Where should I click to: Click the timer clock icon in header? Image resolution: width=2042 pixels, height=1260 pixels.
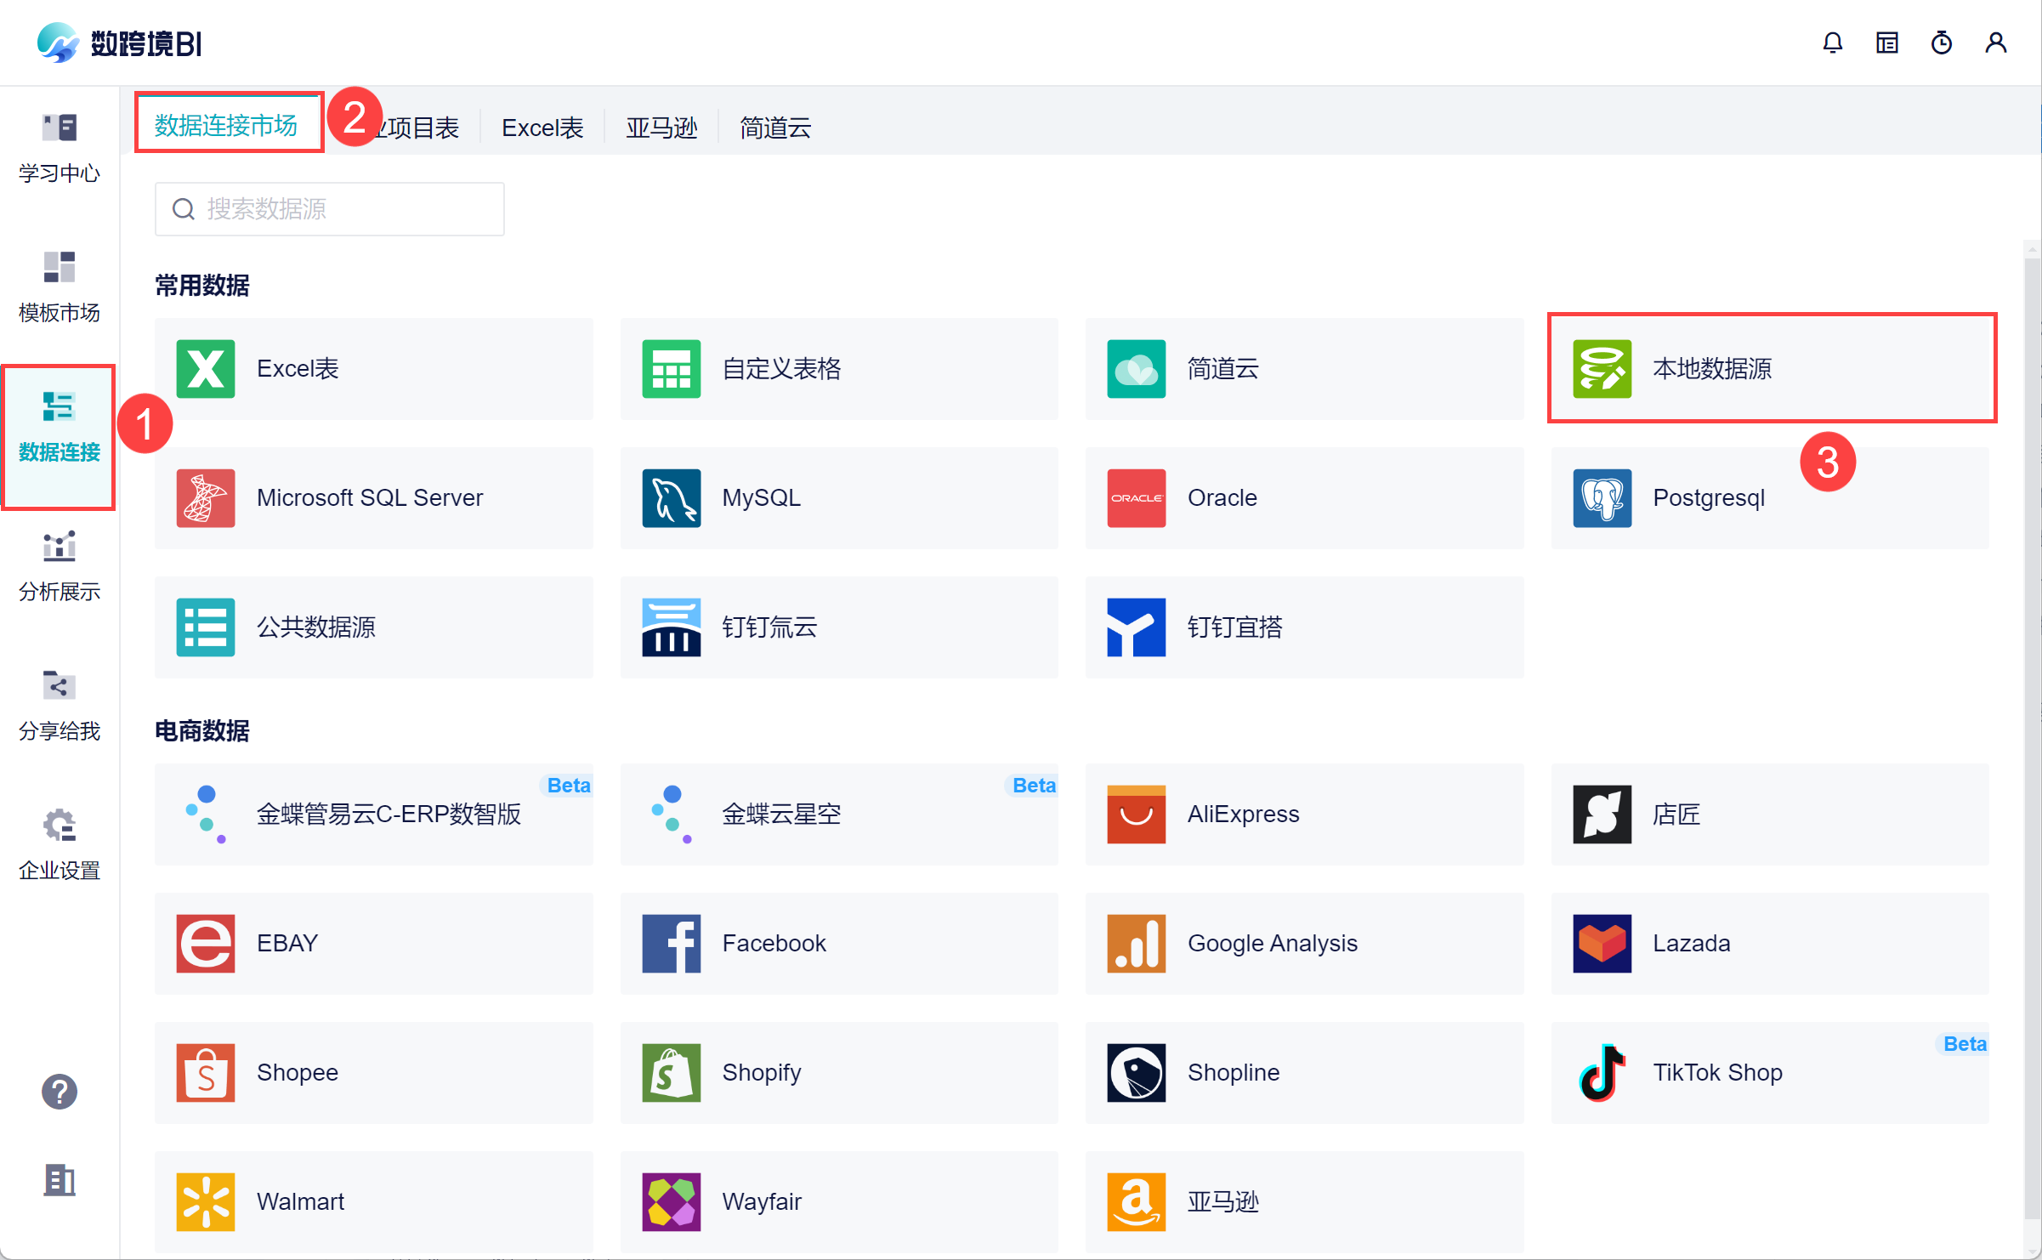(x=1941, y=43)
